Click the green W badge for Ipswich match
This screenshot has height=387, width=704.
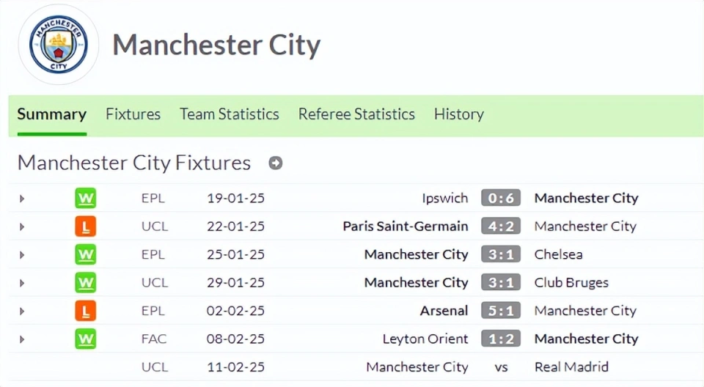(x=85, y=198)
